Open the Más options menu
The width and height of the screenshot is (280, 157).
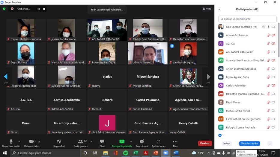[x=175, y=142]
